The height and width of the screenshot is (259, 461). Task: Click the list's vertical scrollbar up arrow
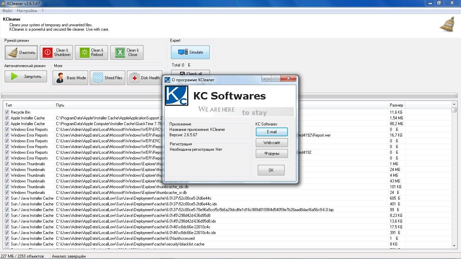point(454,105)
